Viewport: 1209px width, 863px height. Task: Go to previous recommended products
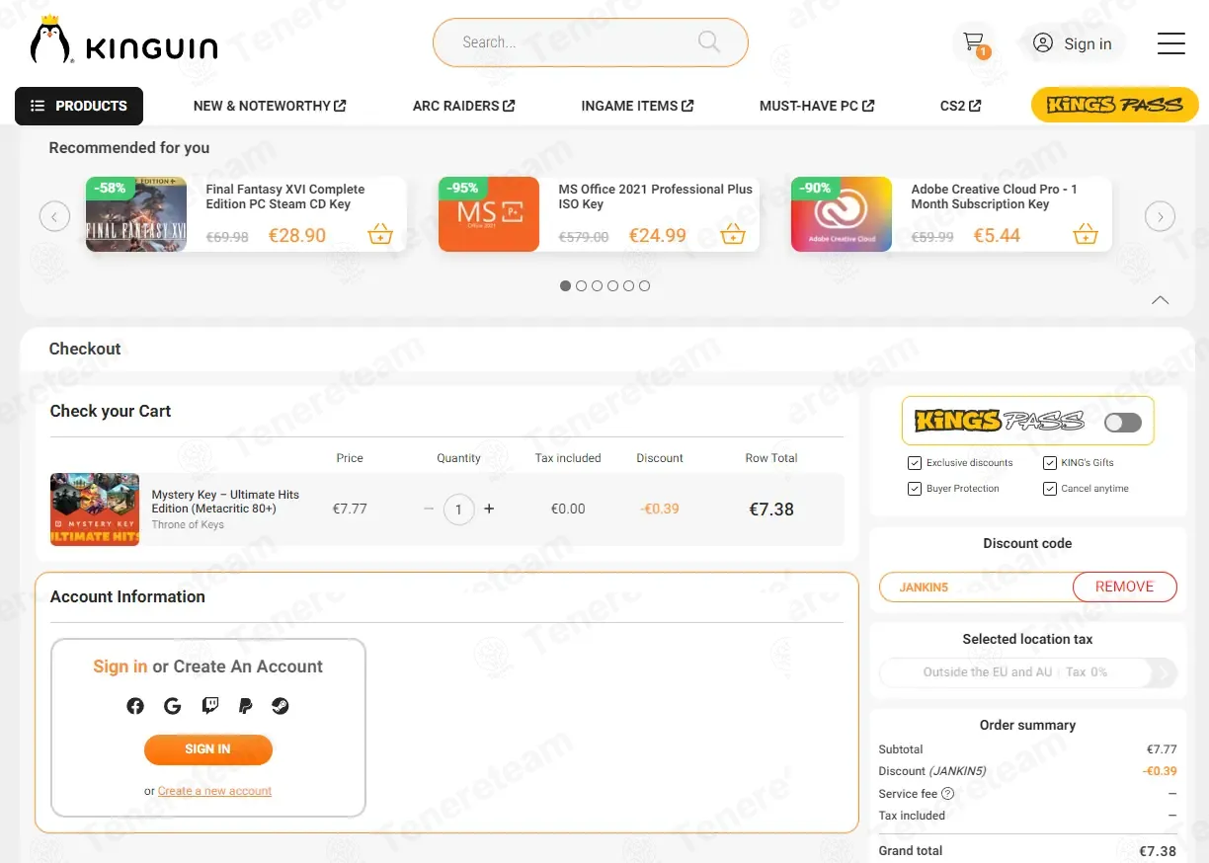(x=54, y=215)
